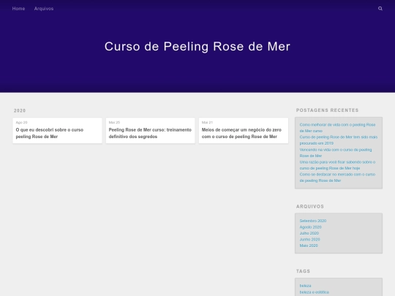The width and height of the screenshot is (395, 296).
Task: Select Agosto 2020 archive
Action: coord(311,227)
